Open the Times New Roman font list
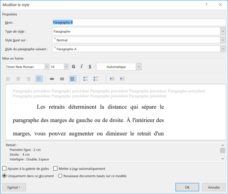The height and width of the screenshot is (194, 228). (46, 67)
